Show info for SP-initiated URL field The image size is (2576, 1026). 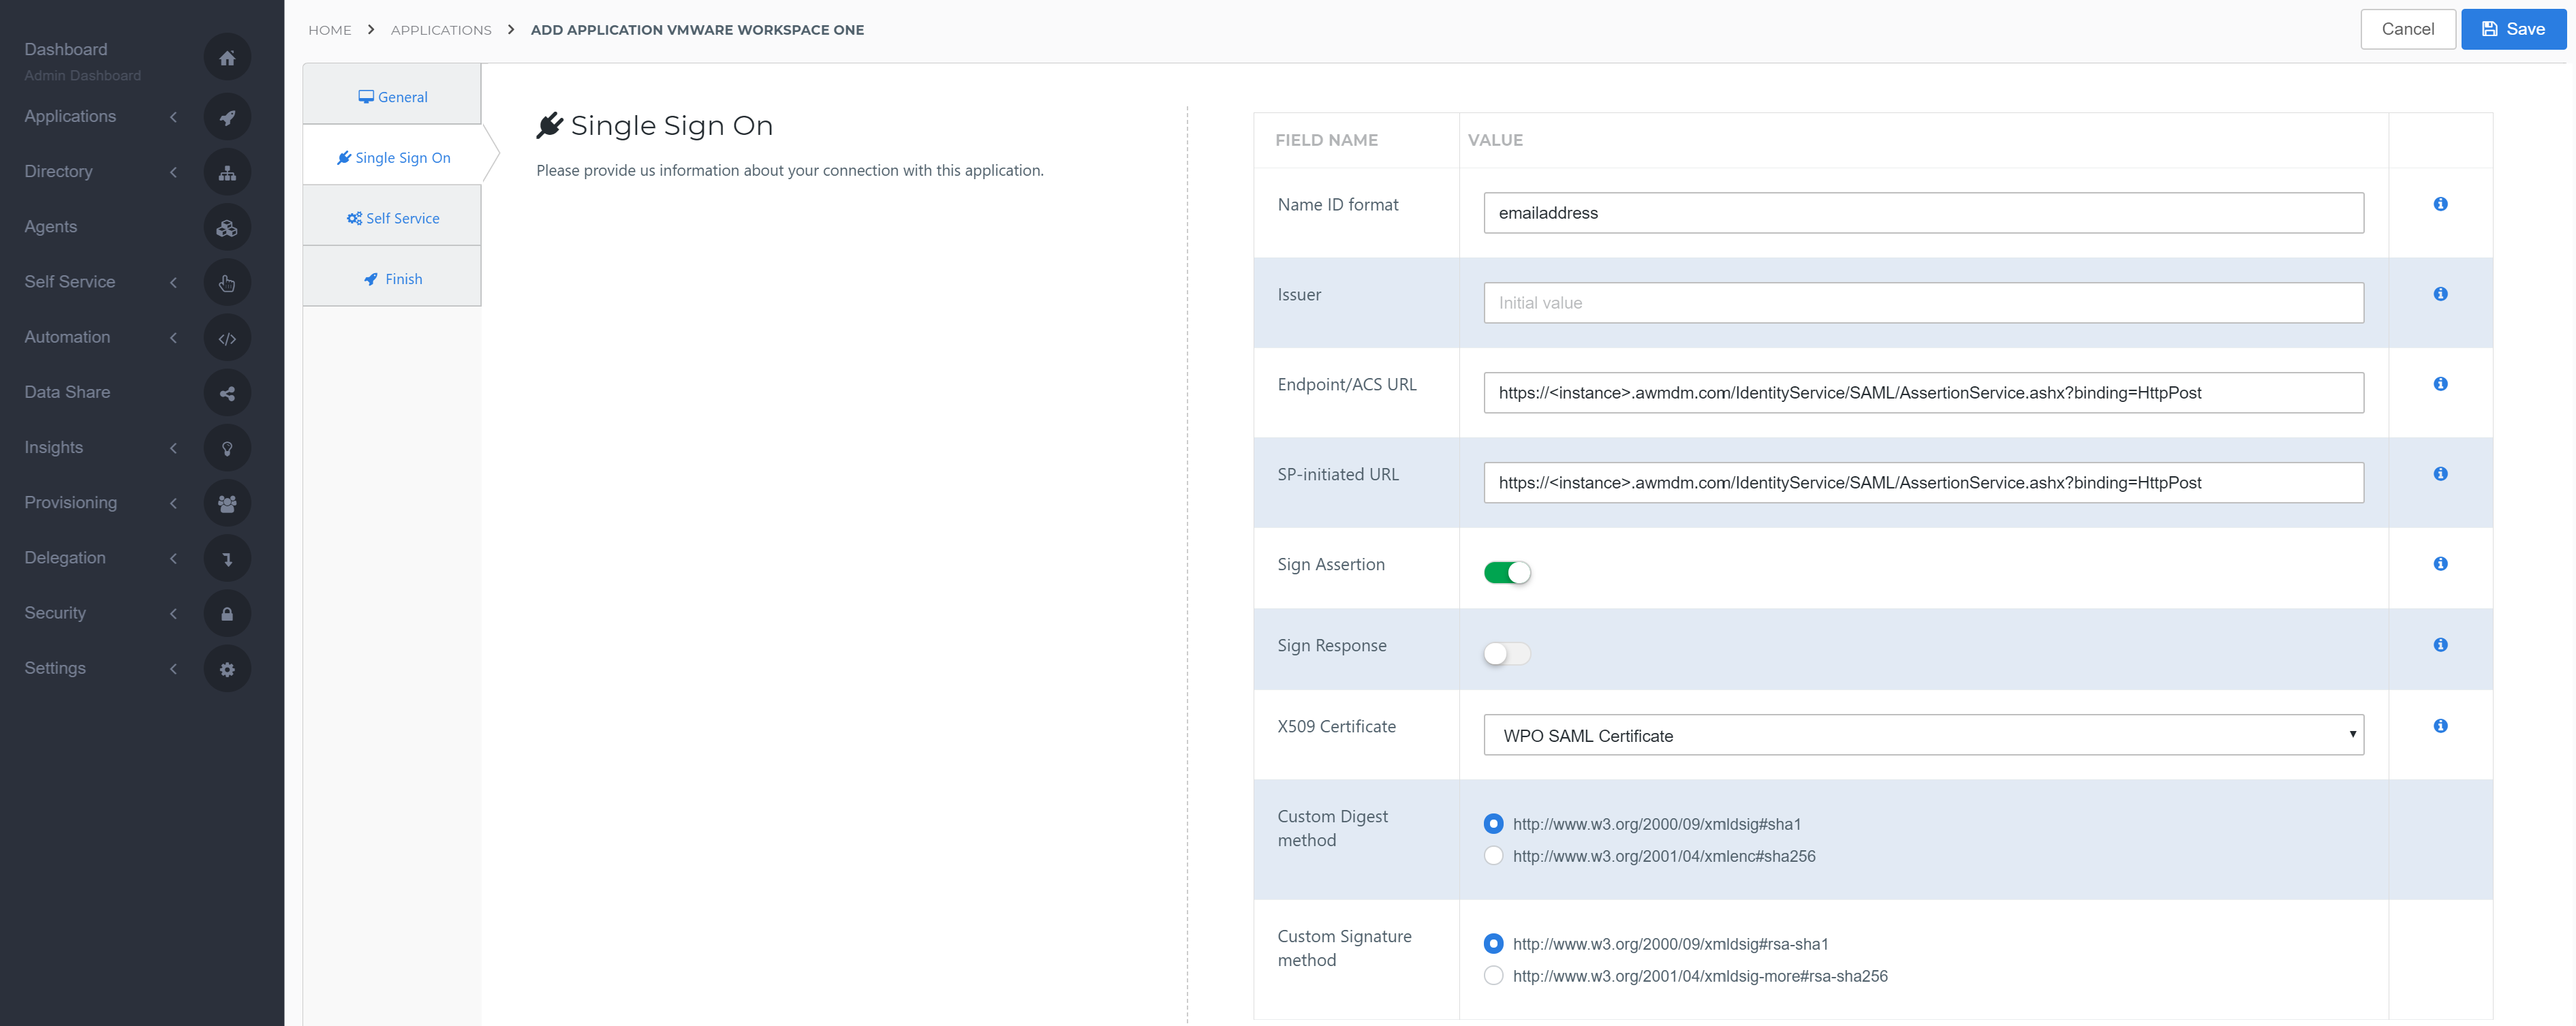tap(2440, 474)
